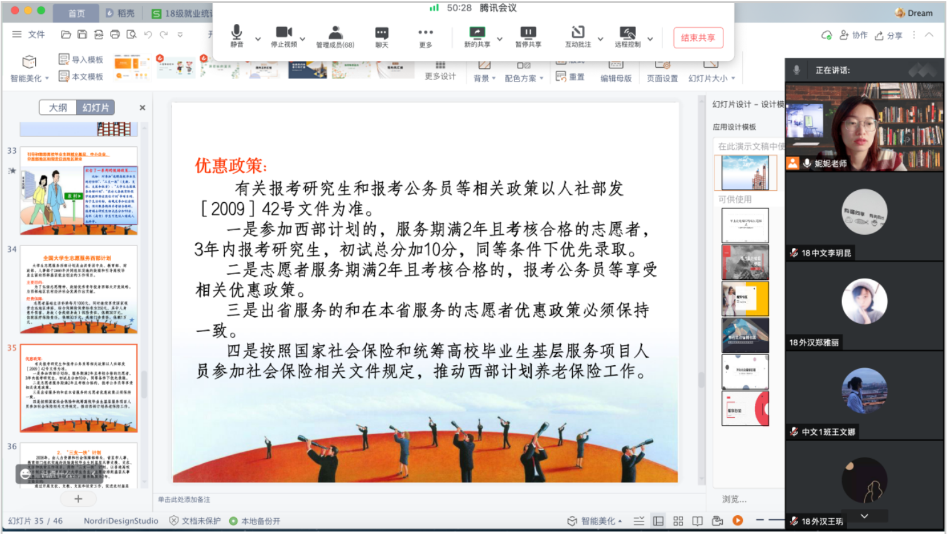Open 智能美化 smart beautify tool

(x=29, y=68)
